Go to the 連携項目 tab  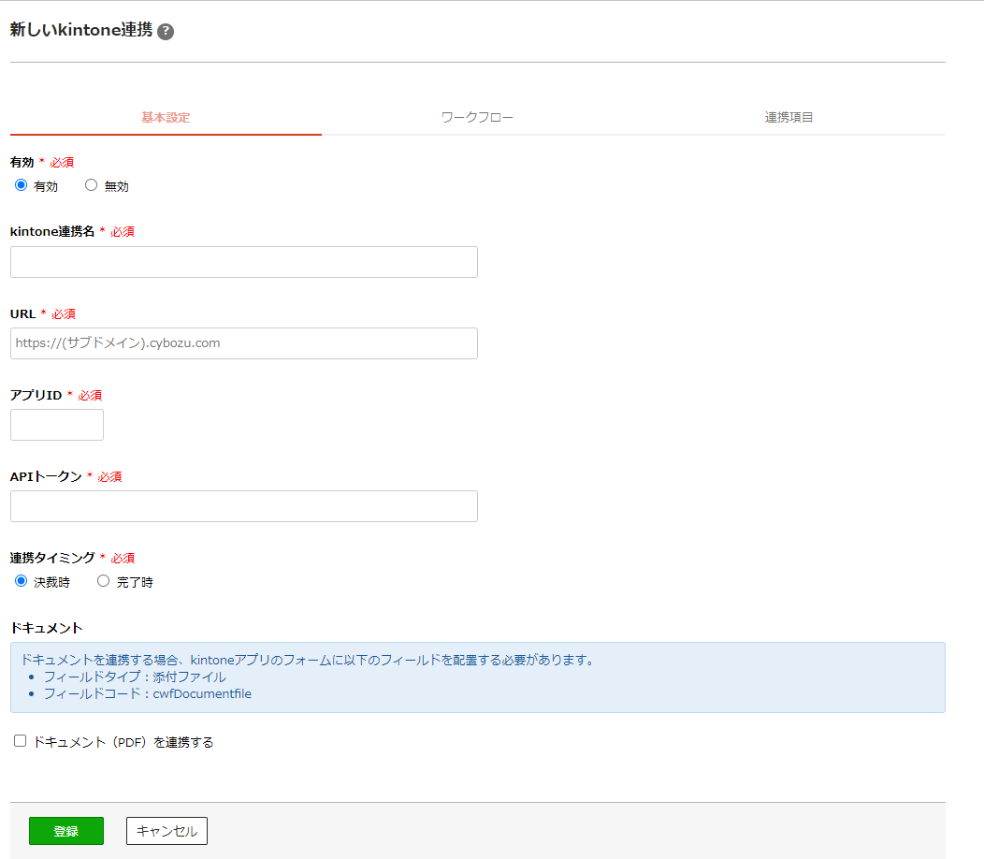point(789,118)
